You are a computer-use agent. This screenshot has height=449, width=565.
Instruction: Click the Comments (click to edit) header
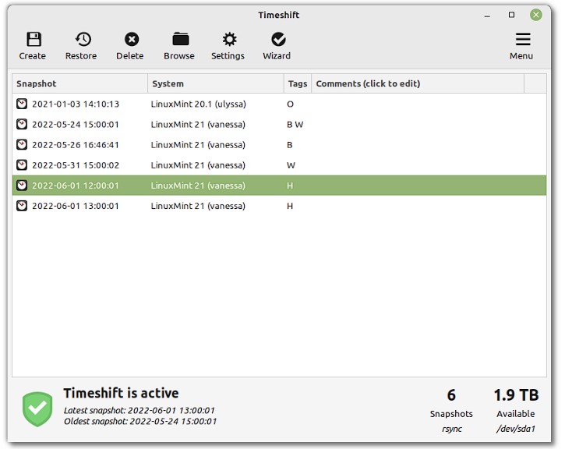pyautogui.click(x=418, y=83)
